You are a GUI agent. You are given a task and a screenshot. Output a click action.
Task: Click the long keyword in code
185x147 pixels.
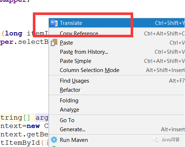coord(14,33)
